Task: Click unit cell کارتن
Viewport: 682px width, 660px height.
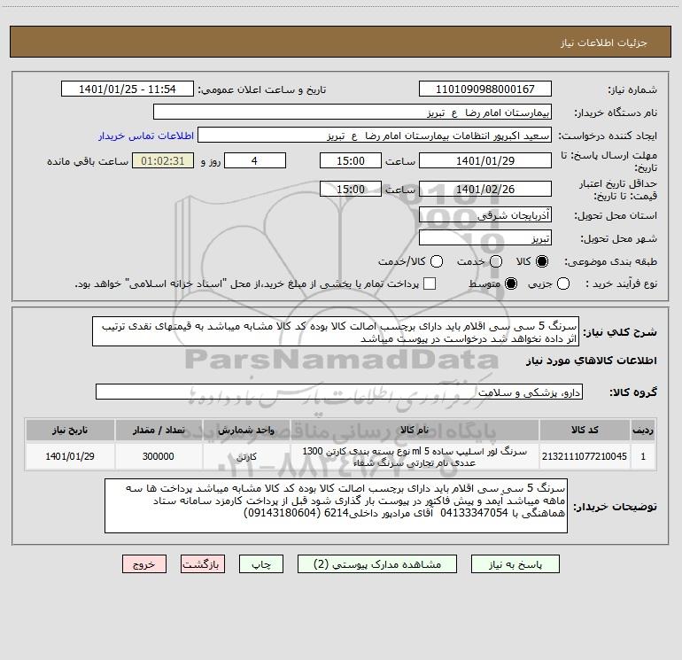Action: [x=246, y=456]
